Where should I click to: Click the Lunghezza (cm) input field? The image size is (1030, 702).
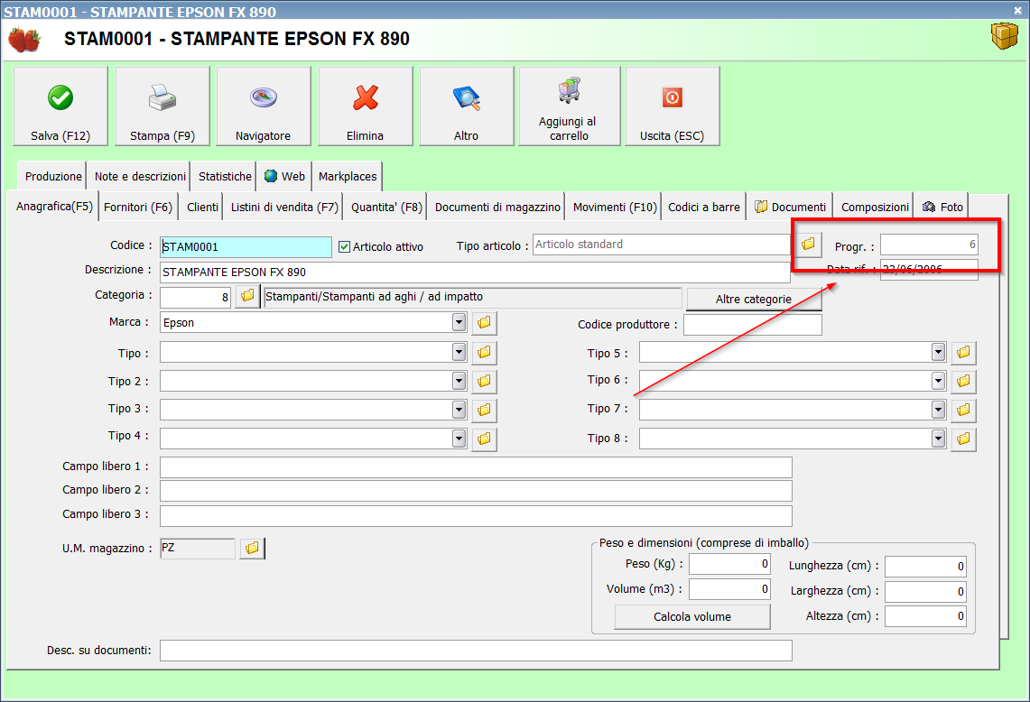(925, 566)
